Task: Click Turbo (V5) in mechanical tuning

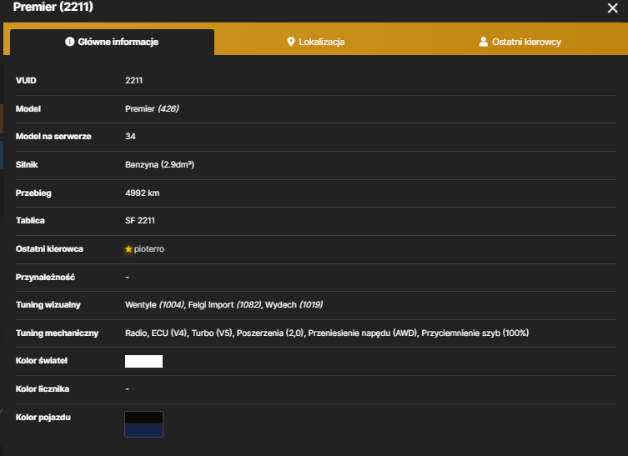Action: click(x=212, y=333)
